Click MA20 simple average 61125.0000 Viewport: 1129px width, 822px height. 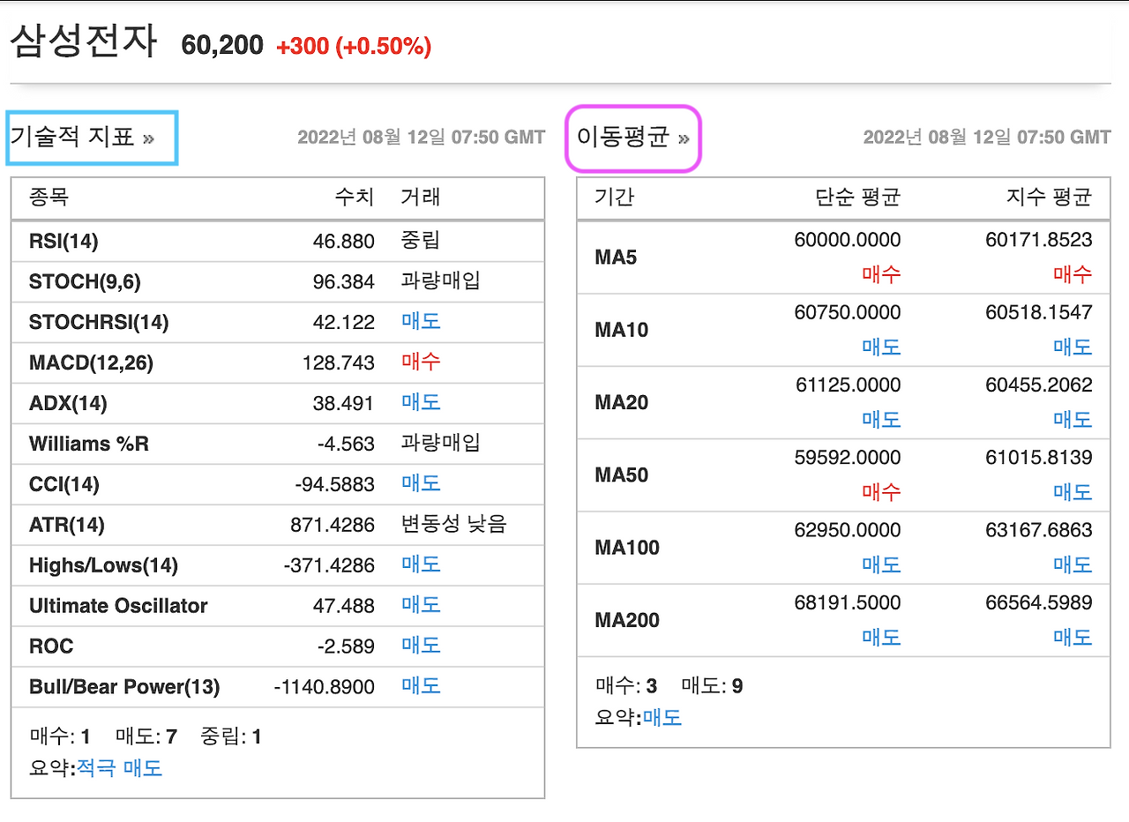point(848,385)
